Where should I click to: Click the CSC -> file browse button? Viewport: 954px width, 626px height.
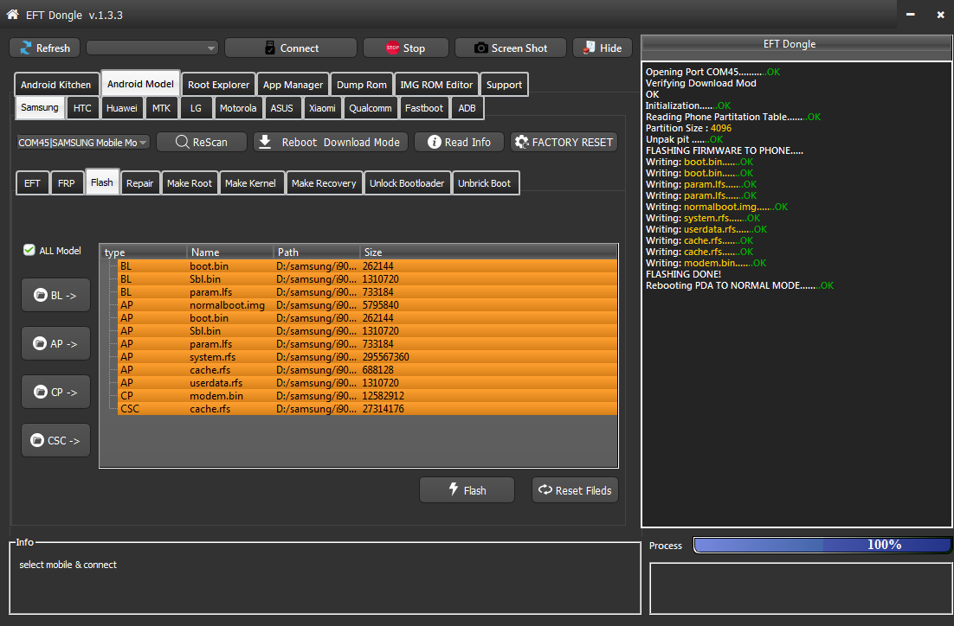(x=55, y=440)
